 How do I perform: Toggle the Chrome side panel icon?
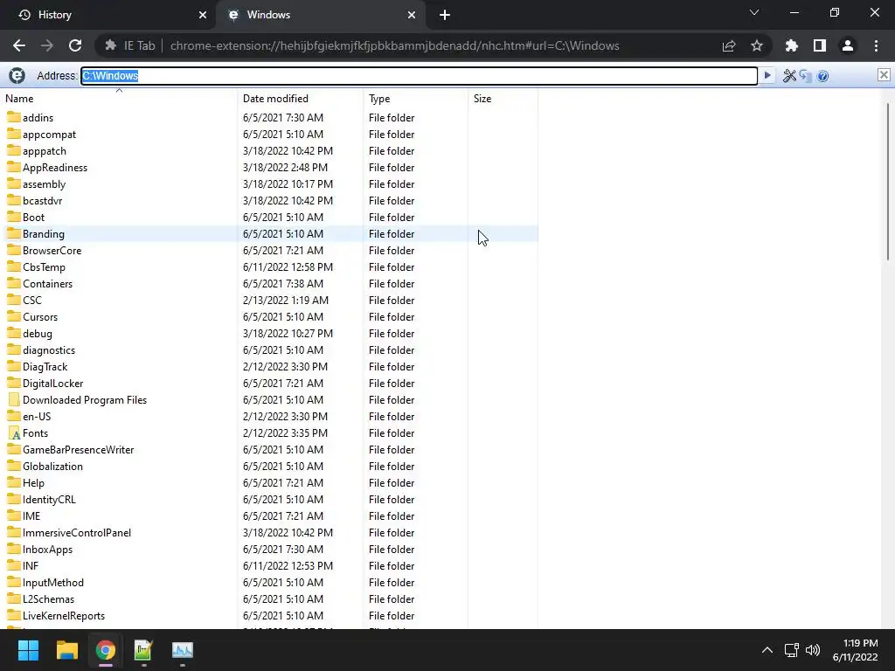[x=819, y=45]
